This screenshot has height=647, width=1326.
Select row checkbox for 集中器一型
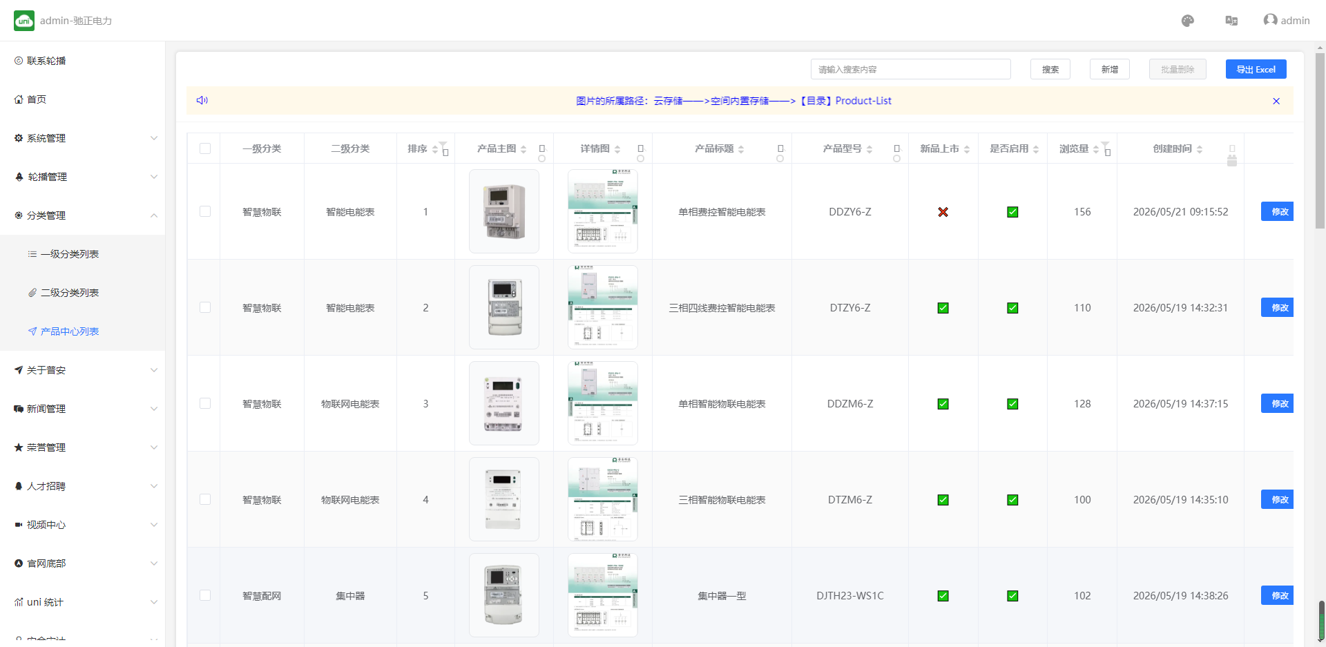(205, 595)
